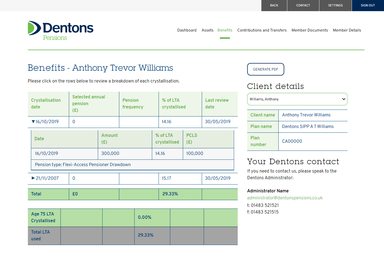Click the Total LTA used 29.33% value
The image size is (384, 264).
pyautogui.click(x=145, y=235)
